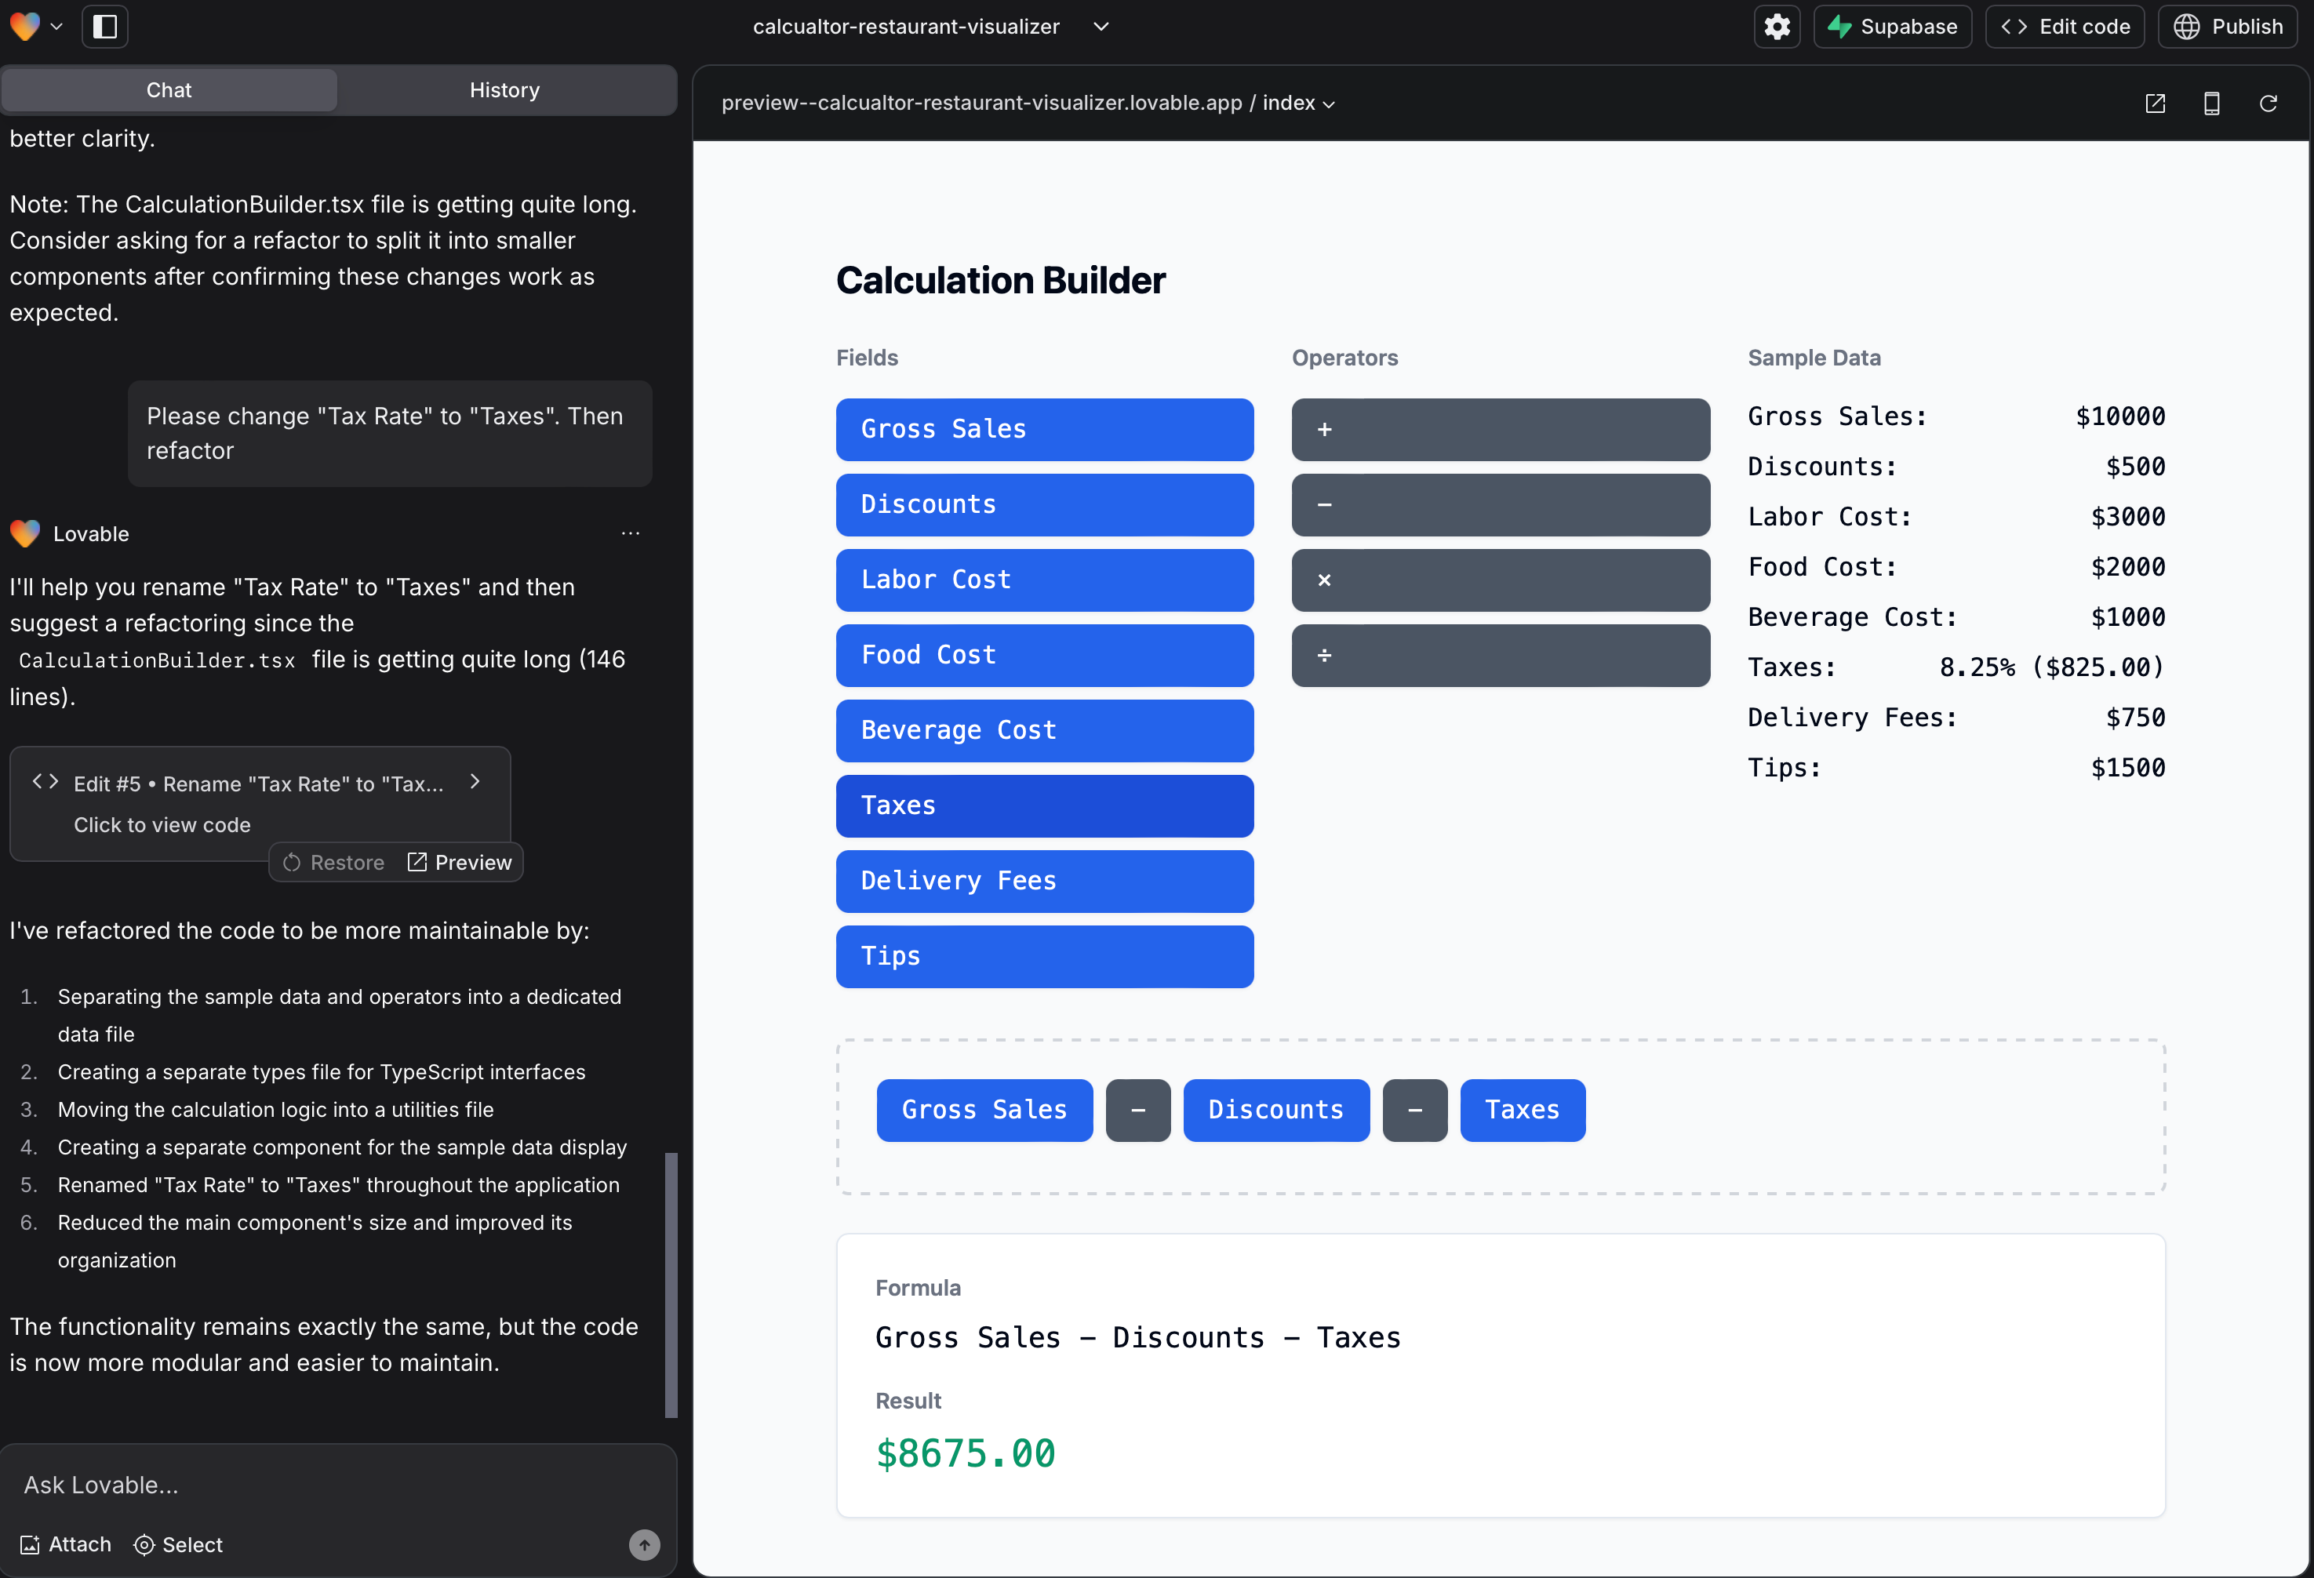
Task: Refresh the preview pane
Action: (2269, 104)
